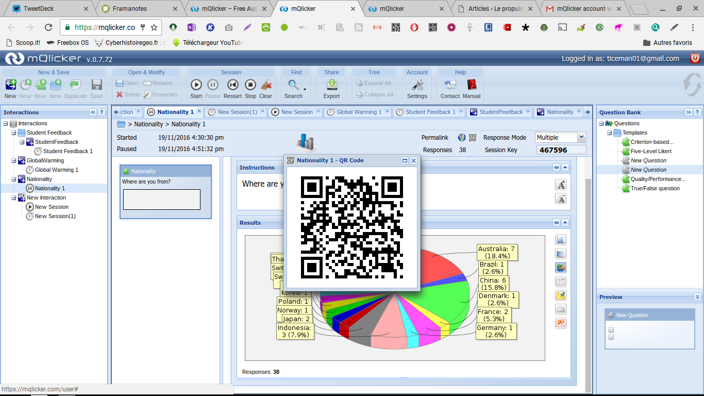The width and height of the screenshot is (704, 396).
Task: Click the Save floppy disk icon
Action: (96, 85)
